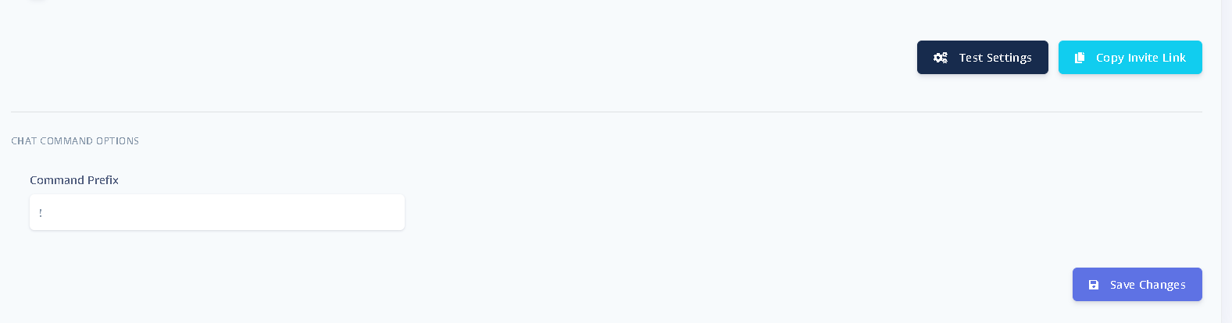Viewport: 1232px width, 323px height.
Task: Click the clipboard icon beside Copy Invite Link
Action: (1080, 58)
